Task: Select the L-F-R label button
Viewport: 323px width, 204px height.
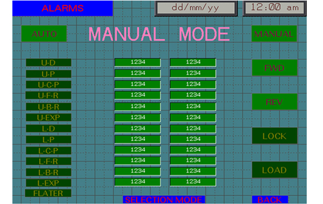Action: 48,161
